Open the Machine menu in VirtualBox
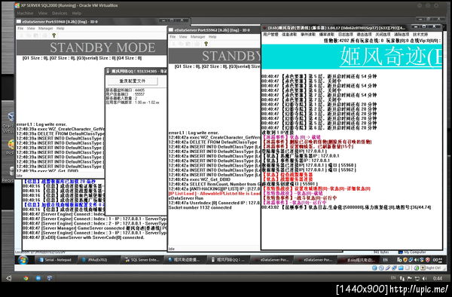The image size is (452, 297). tap(25, 14)
